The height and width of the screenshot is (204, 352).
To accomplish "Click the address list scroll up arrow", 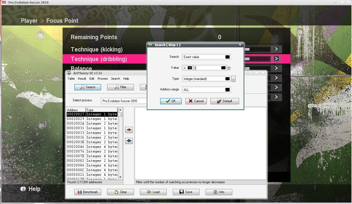I will tap(120, 110).
